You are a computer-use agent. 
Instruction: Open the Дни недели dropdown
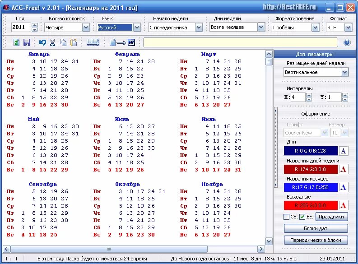[261, 28]
